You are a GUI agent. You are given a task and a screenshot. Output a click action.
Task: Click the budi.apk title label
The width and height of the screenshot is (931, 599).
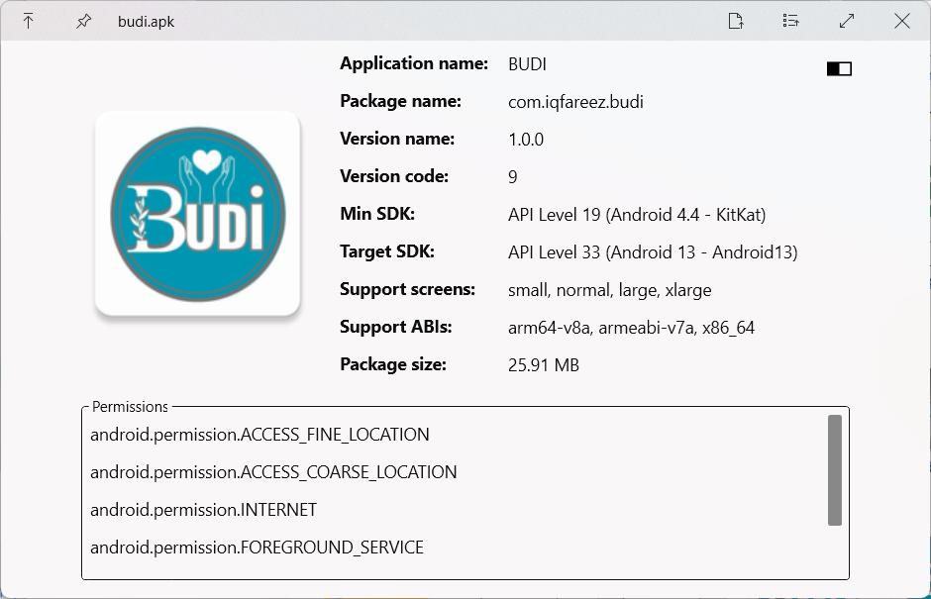click(x=145, y=20)
